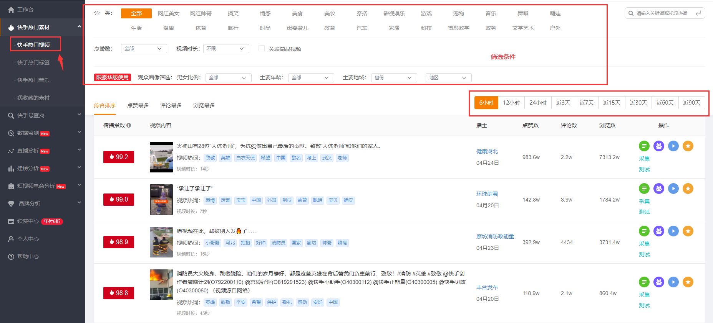Click purple audience icon for 环球萌圈 video
Screen dimensions: 713x323
pyautogui.click(x=659, y=189)
